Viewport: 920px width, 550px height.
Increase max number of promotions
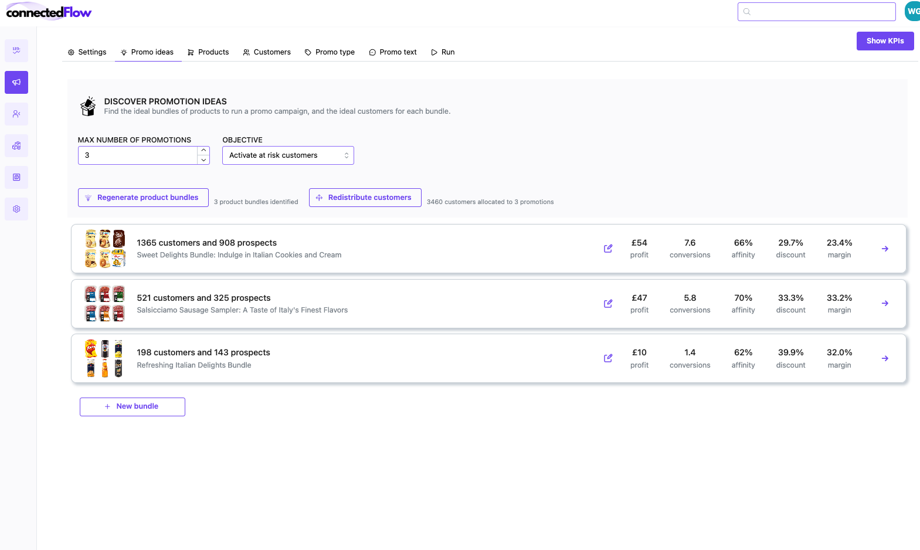point(203,151)
